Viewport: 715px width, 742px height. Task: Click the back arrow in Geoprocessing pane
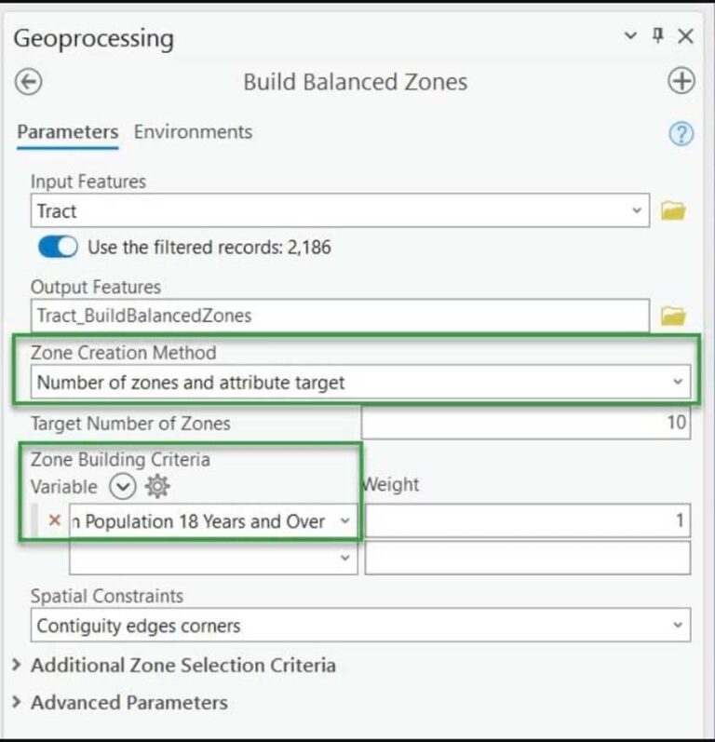pyautogui.click(x=28, y=82)
